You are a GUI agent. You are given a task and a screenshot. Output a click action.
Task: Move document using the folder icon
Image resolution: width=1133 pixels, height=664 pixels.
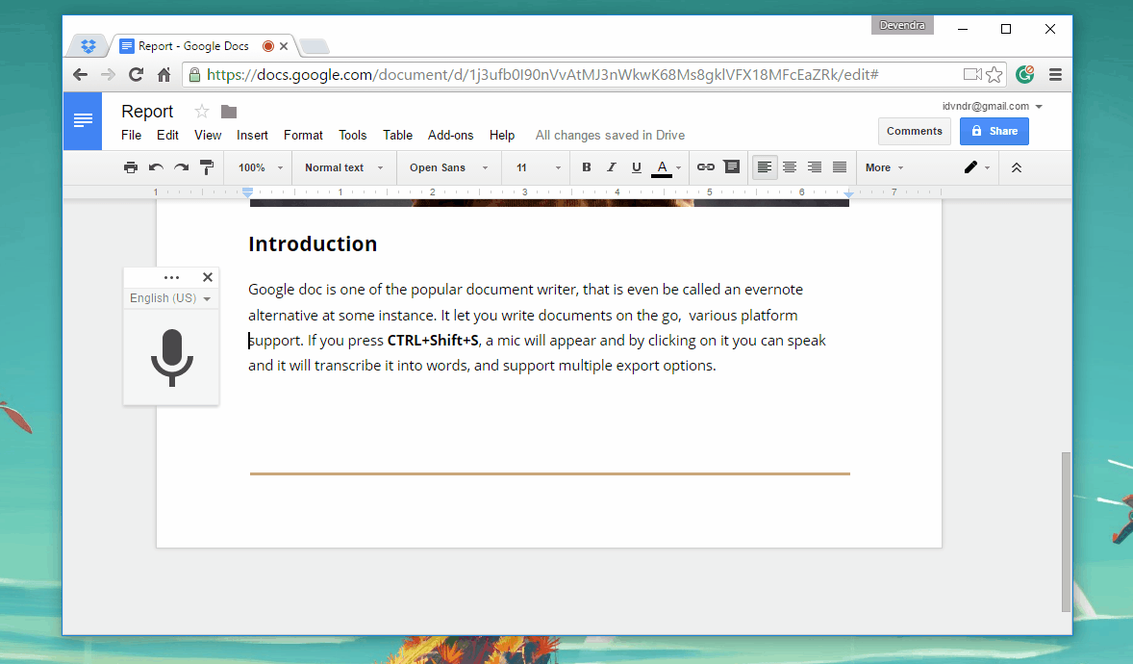tap(229, 112)
